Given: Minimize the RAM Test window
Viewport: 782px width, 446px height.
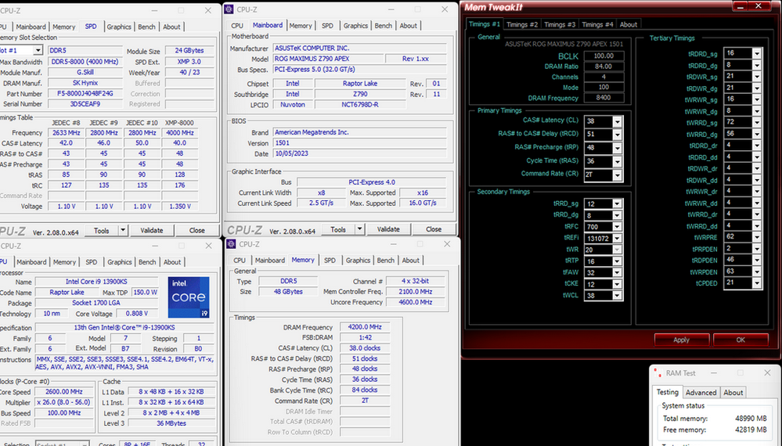Looking at the screenshot, I should 714,372.
